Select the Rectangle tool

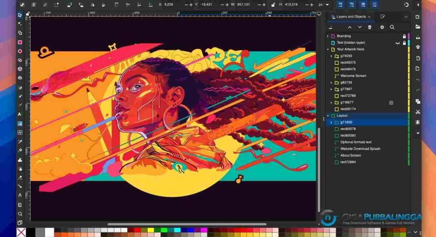coord(20,42)
